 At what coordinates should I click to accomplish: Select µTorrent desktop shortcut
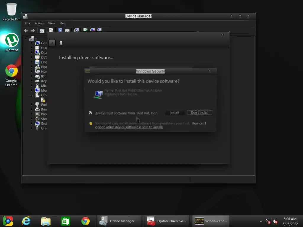point(12,43)
